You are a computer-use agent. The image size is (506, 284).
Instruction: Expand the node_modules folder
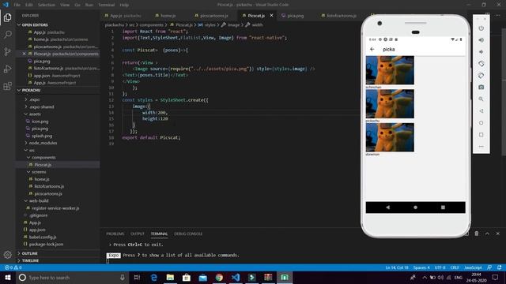tap(43, 143)
